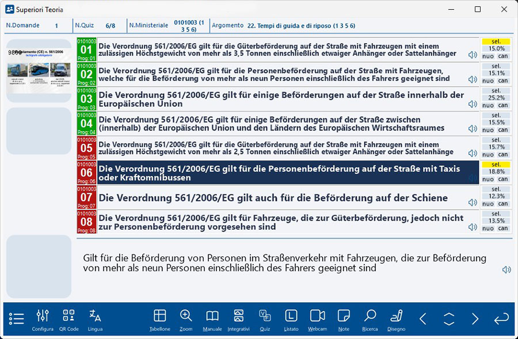The image size is (518, 339).
Task: Toggle the 'sel.' marker for question 01
Action: pyautogui.click(x=496, y=41)
